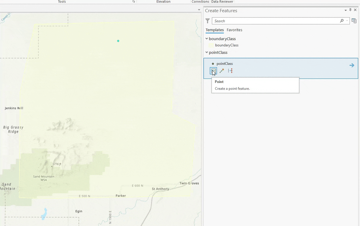The image size is (360, 226).
Task: Click the Big Grassy Ridge map label
Action: click(x=13, y=129)
